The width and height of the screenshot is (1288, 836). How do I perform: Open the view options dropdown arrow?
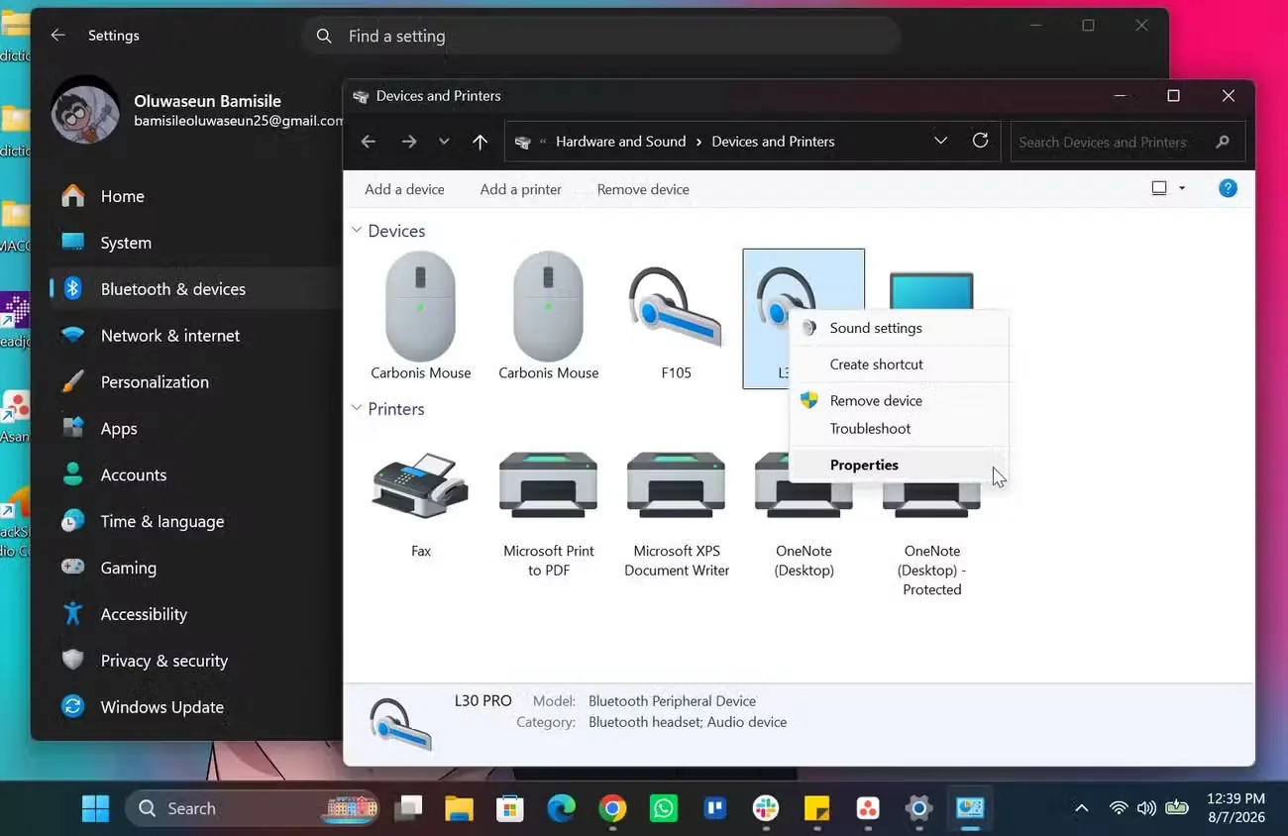(x=1182, y=188)
